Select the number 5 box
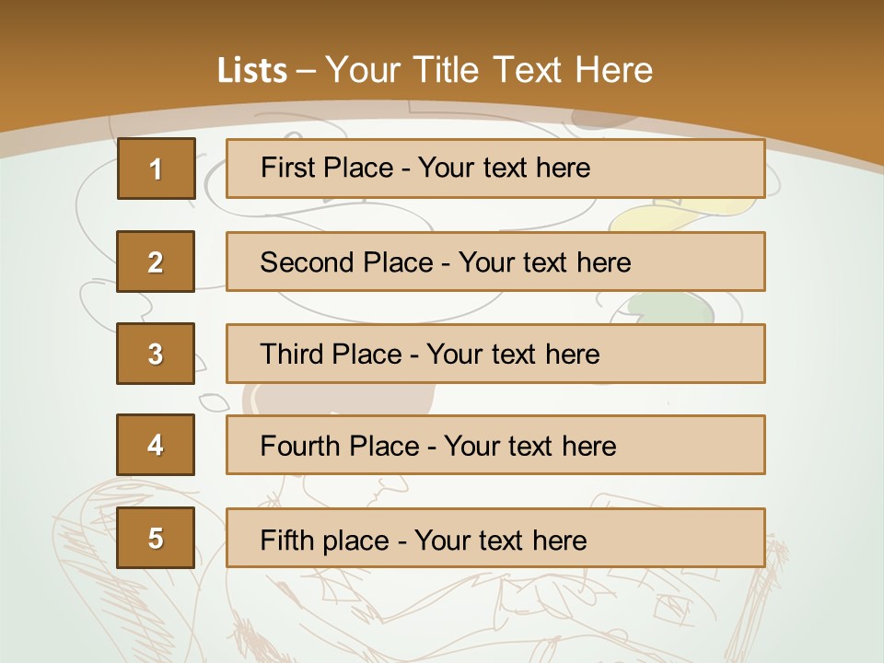Screen dimensions: 884x663 pyautogui.click(x=156, y=537)
